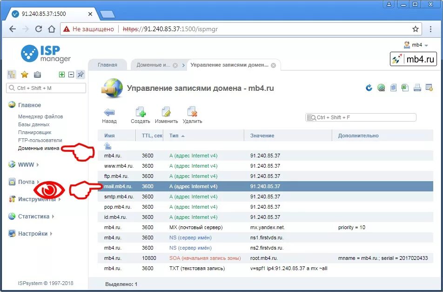Click Удалить to delete the record
This screenshot has height=292, width=443.
[x=192, y=115]
